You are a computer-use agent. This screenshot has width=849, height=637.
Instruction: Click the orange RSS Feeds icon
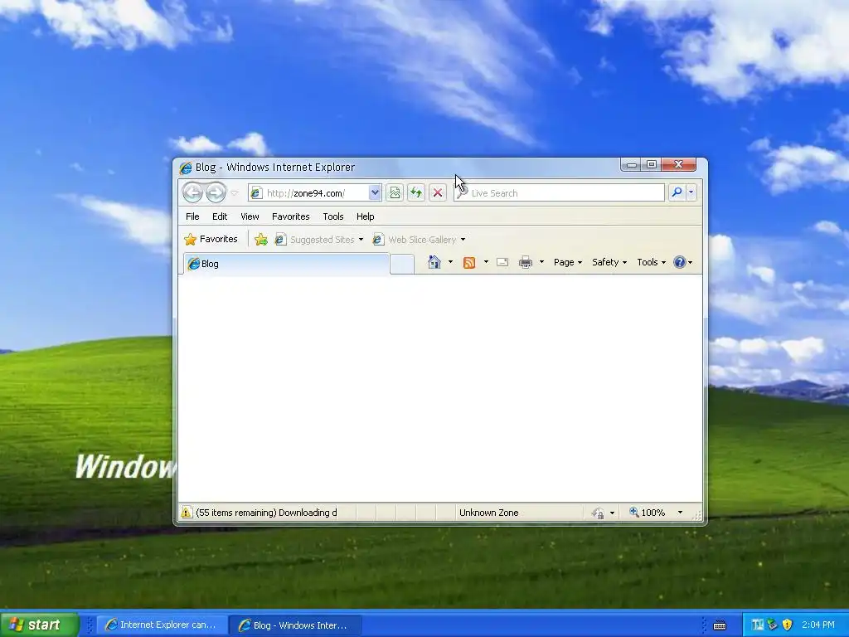pos(469,263)
